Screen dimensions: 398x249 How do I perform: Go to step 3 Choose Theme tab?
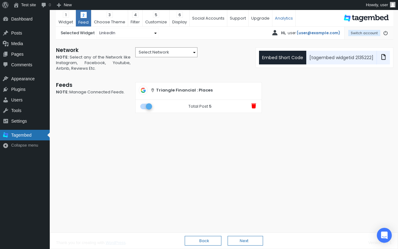109,18
